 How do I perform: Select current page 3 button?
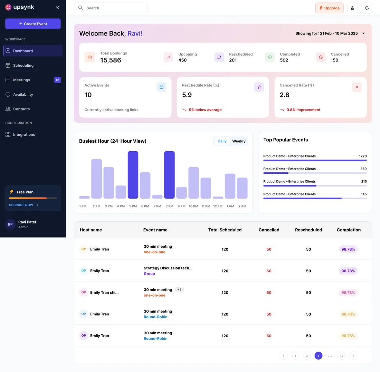[x=319, y=355]
